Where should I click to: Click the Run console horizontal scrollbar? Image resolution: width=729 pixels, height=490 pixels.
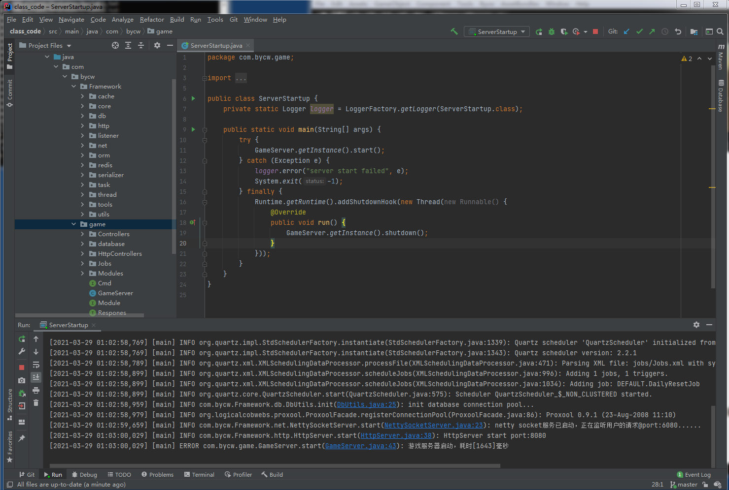(x=275, y=465)
